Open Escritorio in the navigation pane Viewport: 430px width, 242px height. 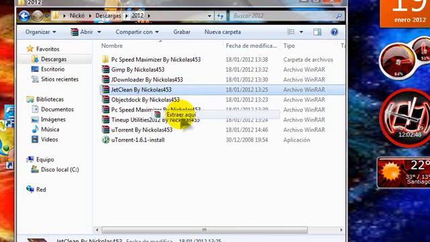coord(52,69)
